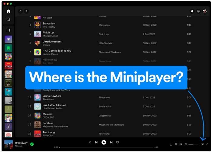Open Alive City artist link
212x152 pixels.
click(x=48, y=136)
